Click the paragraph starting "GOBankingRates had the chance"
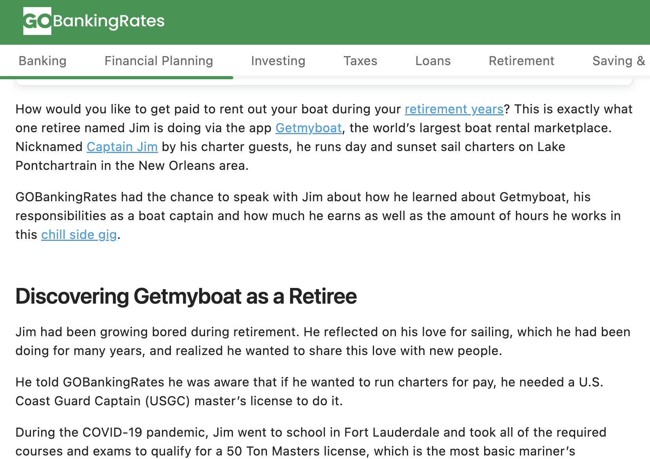Image resolution: width=650 pixels, height=459 pixels. point(318,216)
